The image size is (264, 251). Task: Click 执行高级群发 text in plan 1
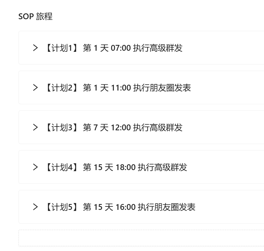(x=158, y=48)
